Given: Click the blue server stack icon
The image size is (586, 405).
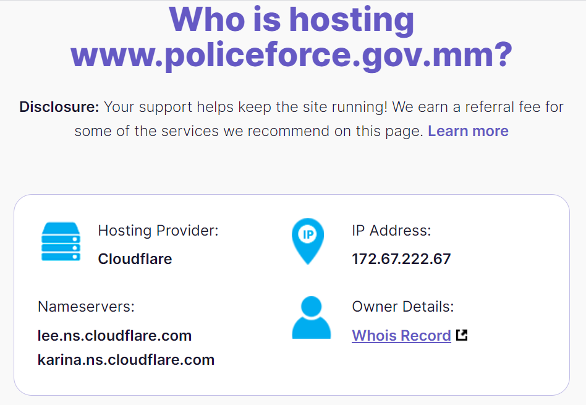Looking at the screenshot, I should pos(61,242).
